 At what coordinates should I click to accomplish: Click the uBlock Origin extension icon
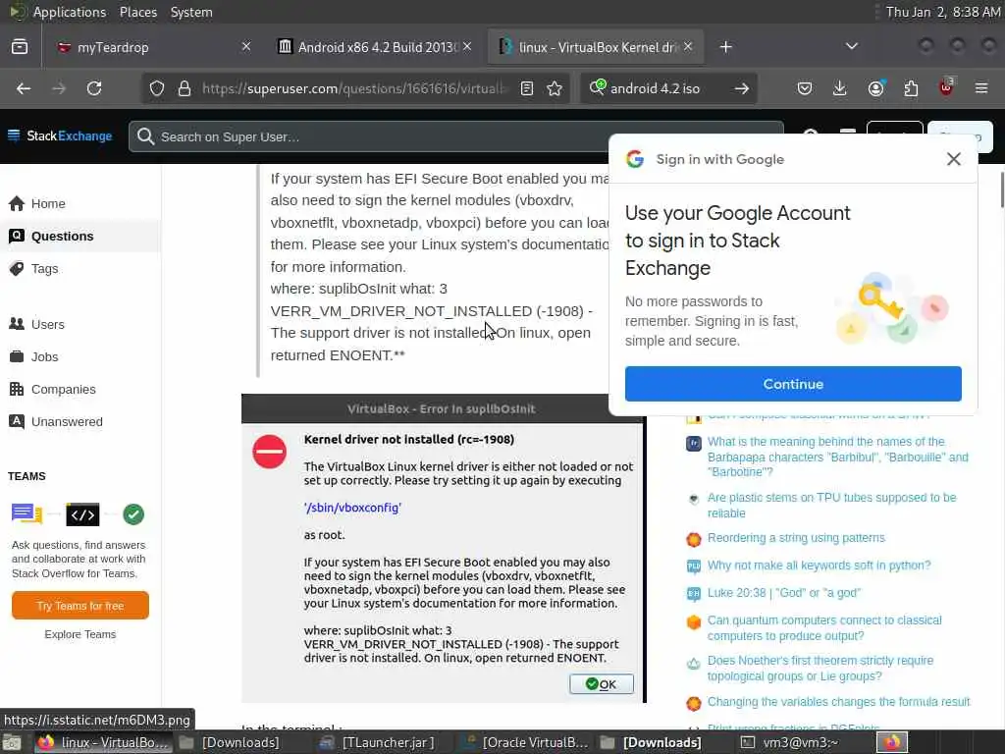(946, 87)
